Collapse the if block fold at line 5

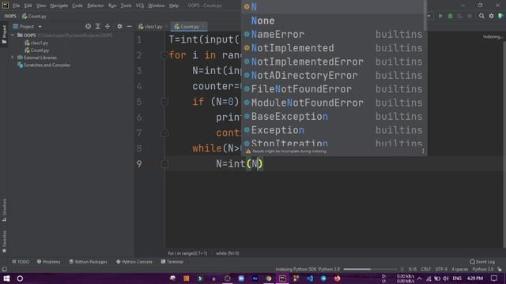(x=164, y=102)
